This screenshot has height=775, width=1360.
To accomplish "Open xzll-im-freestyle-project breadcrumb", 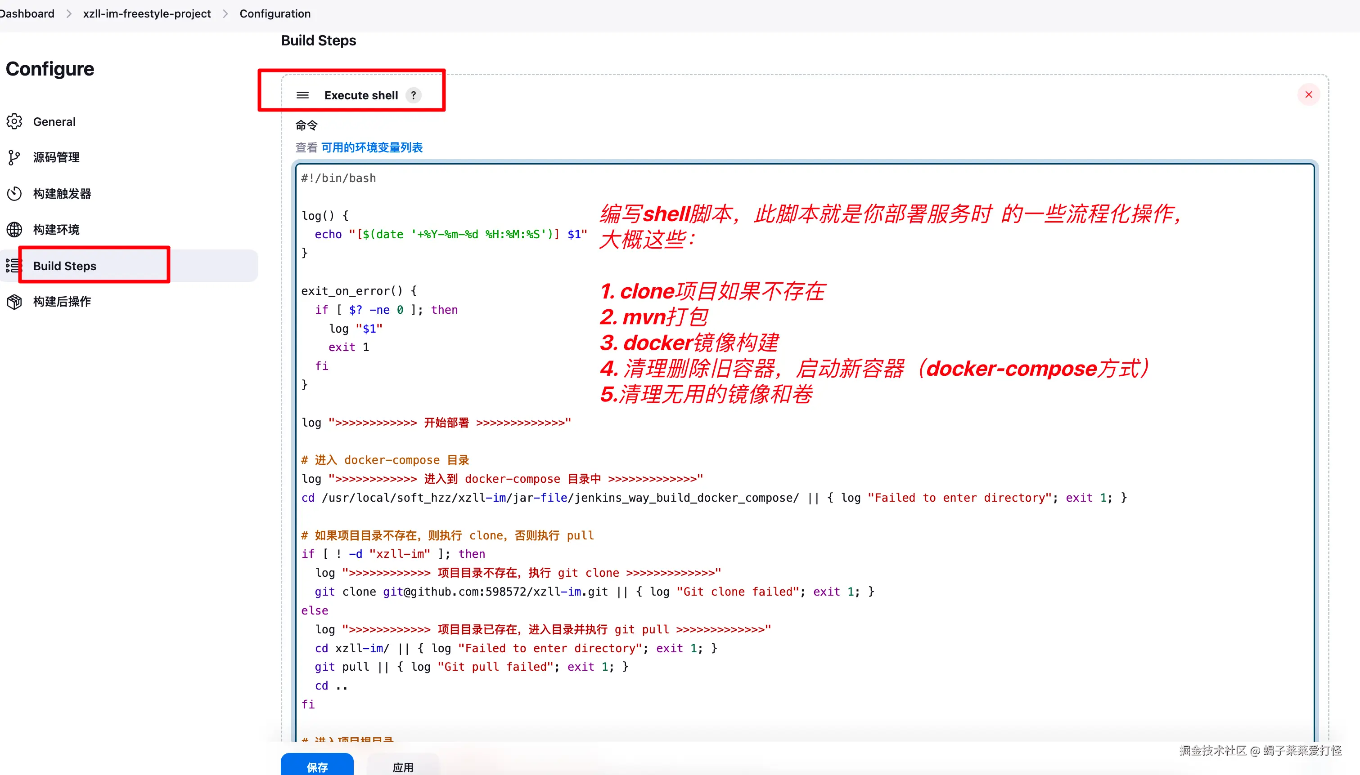I will [147, 14].
